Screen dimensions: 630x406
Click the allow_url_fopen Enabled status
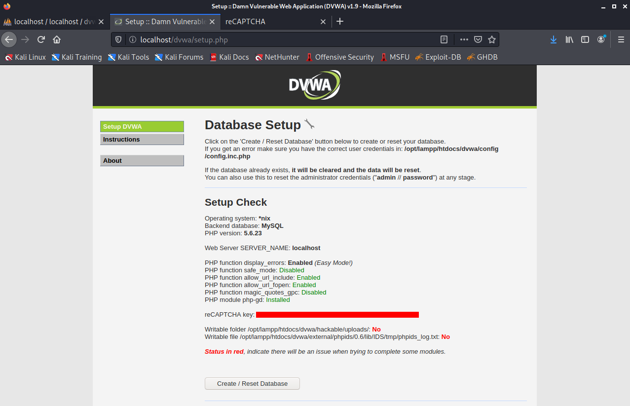304,285
